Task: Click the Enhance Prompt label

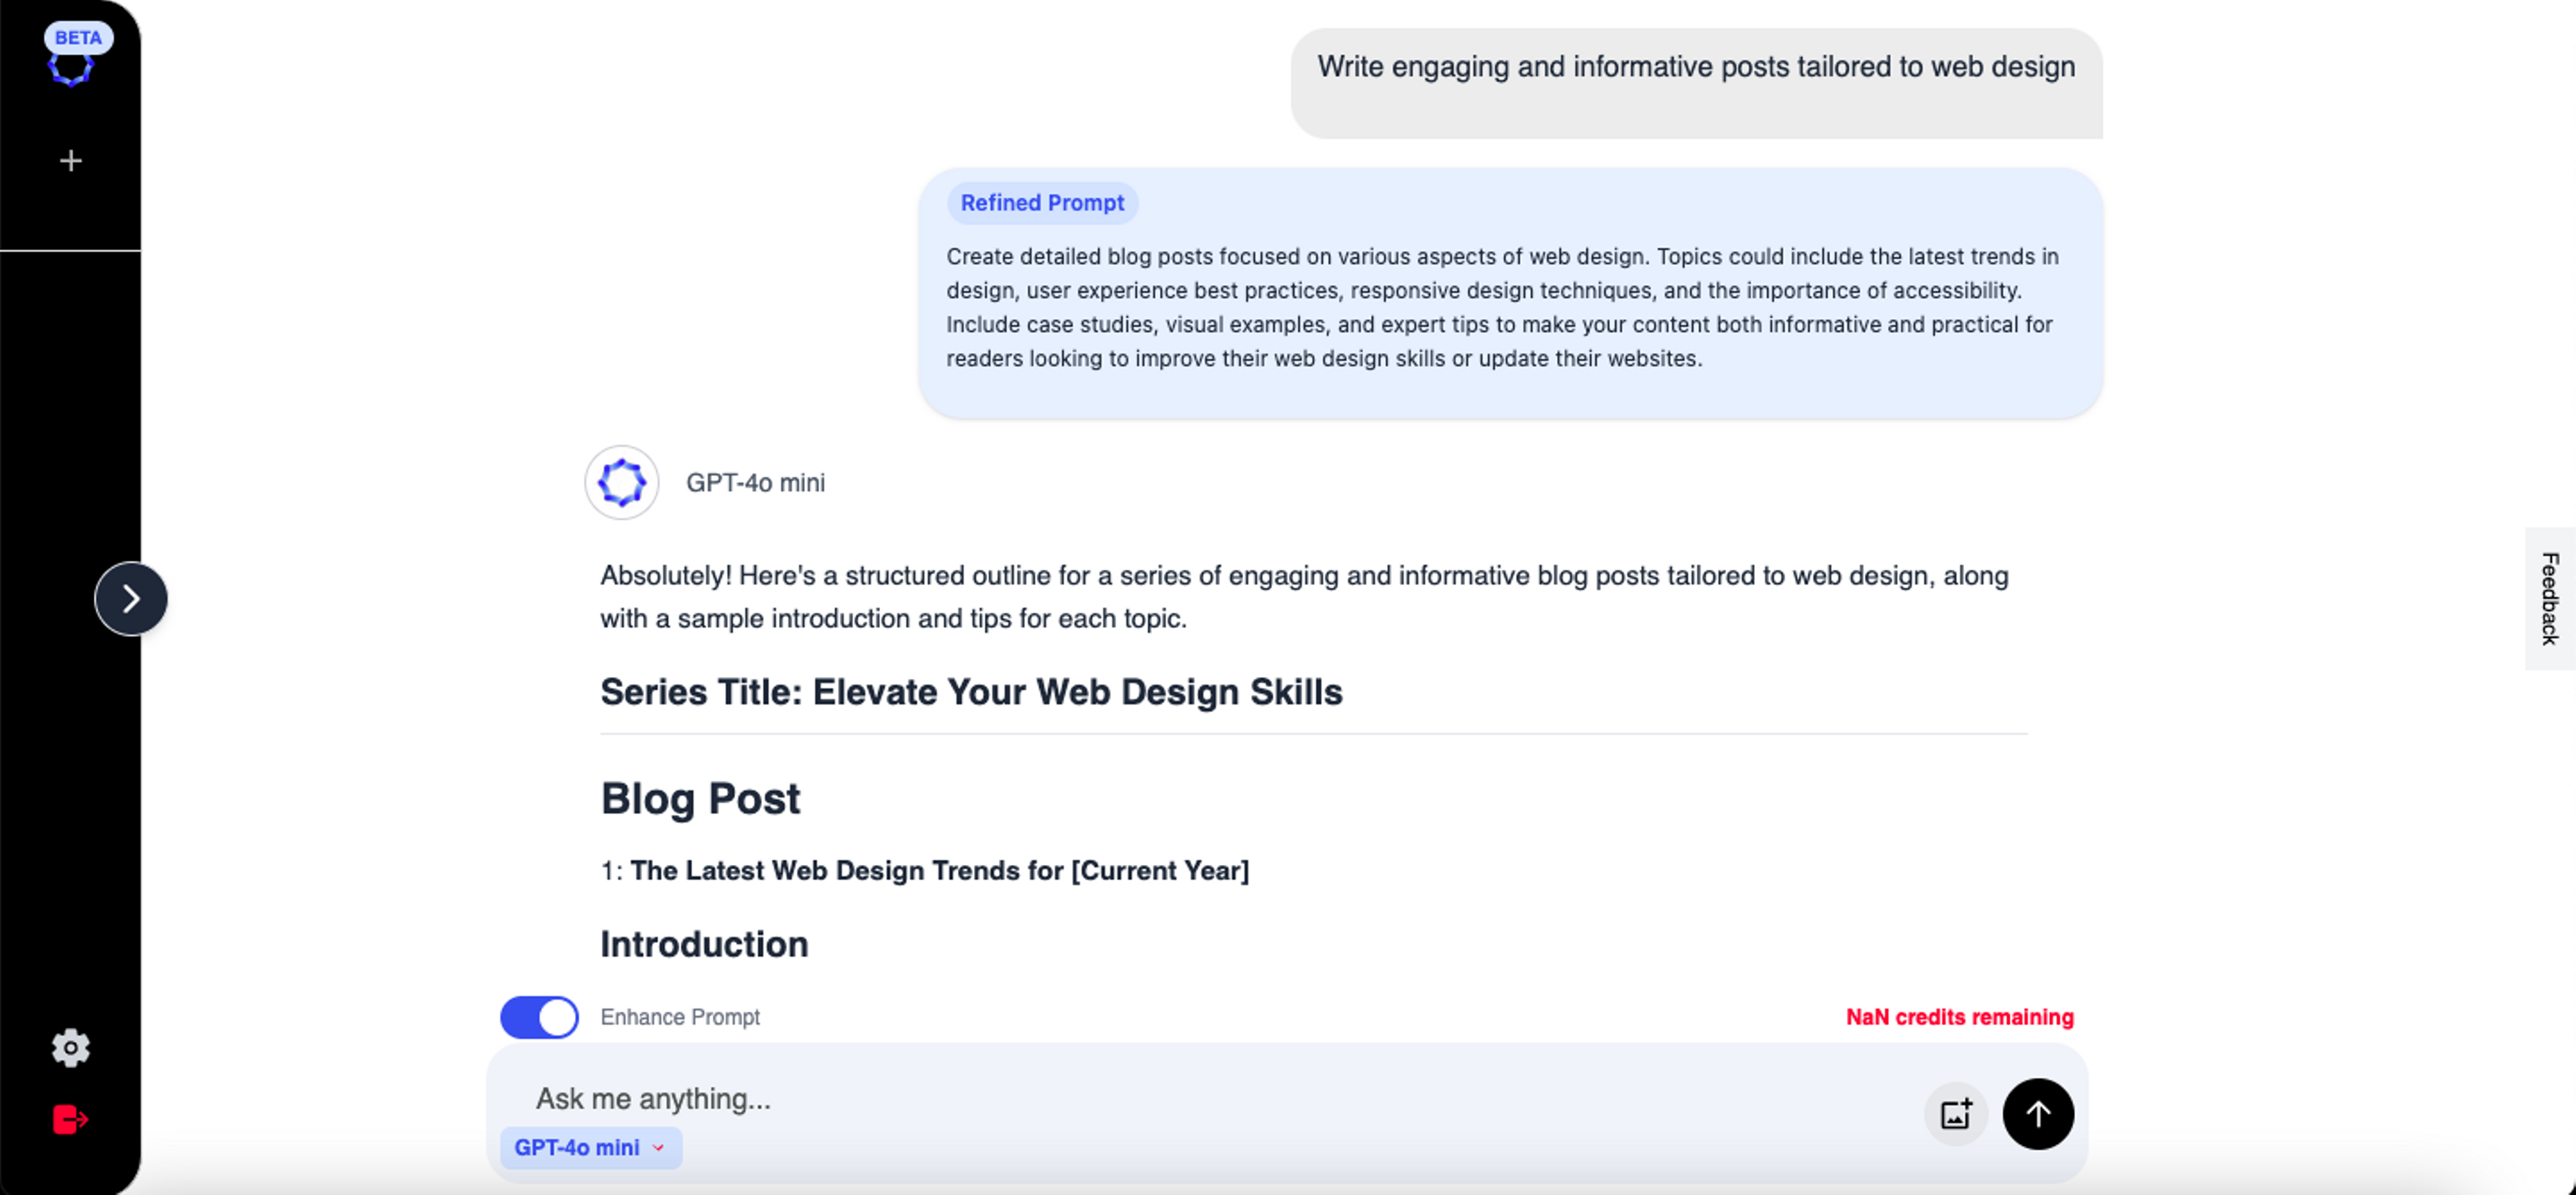Action: coord(680,1017)
